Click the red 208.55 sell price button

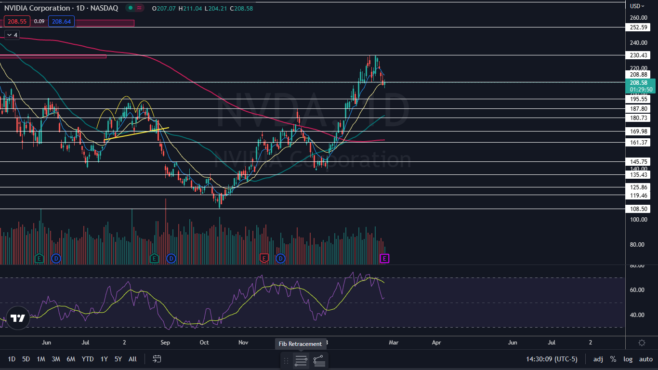pyautogui.click(x=17, y=21)
